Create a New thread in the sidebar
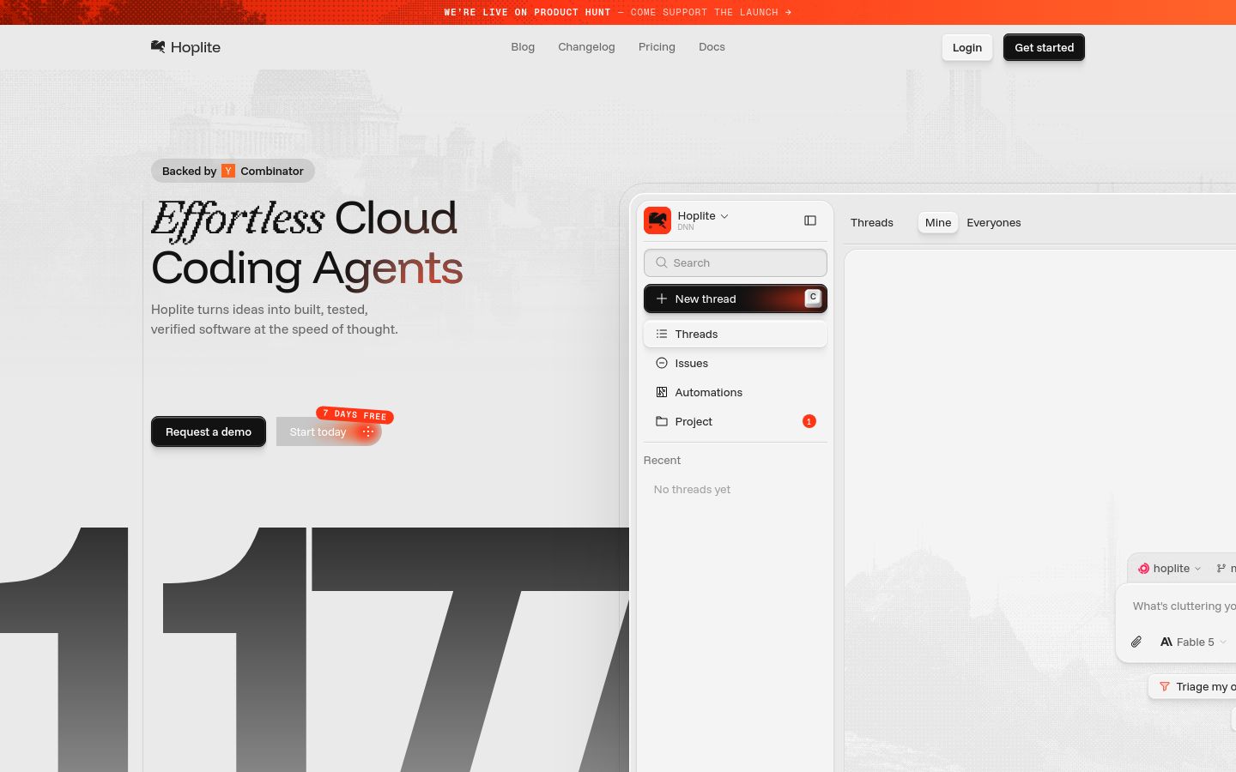The width and height of the screenshot is (1236, 772). [736, 299]
